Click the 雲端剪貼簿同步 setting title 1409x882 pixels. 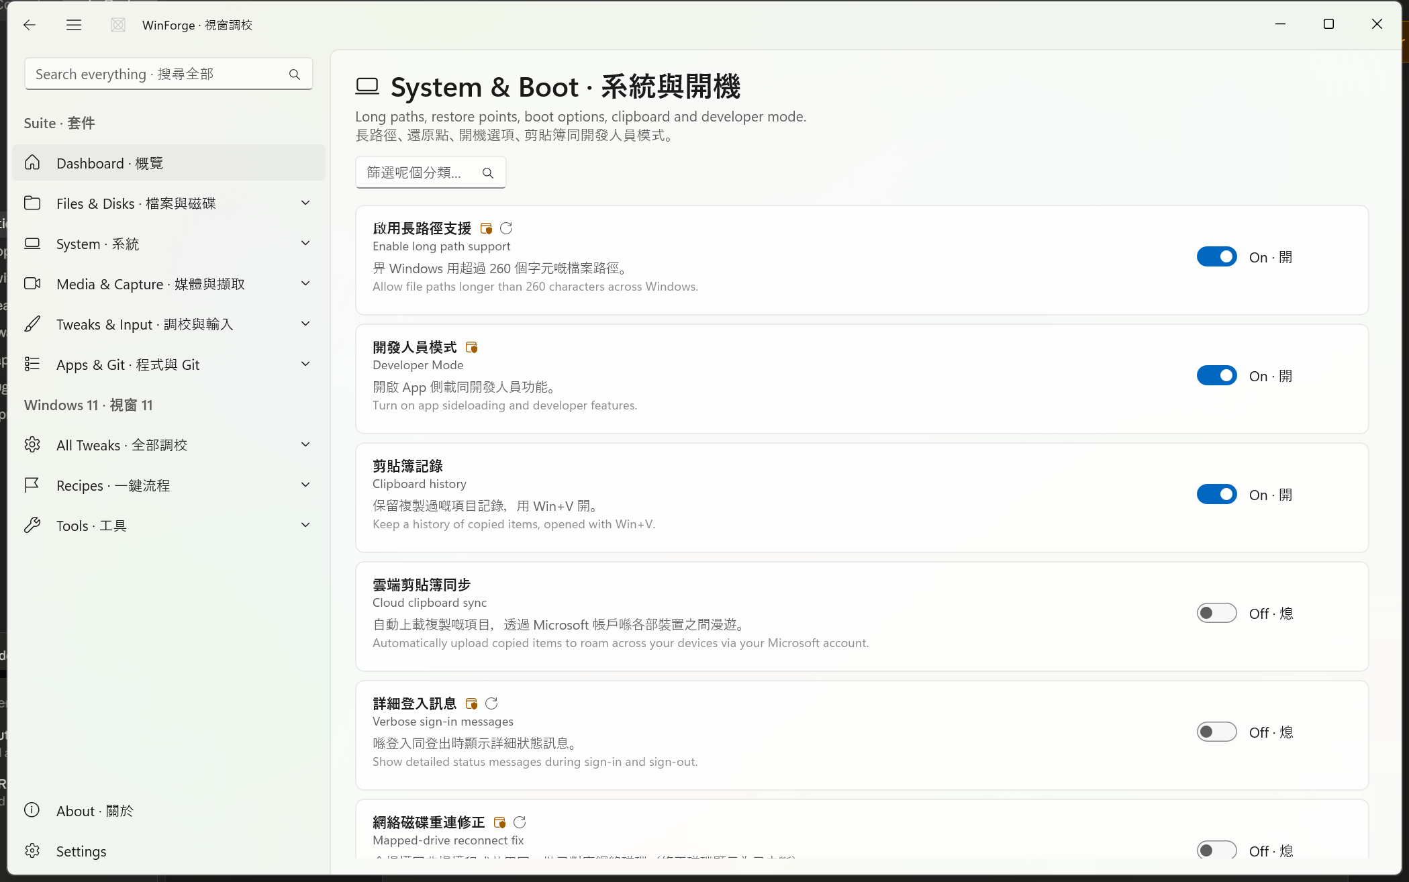point(422,585)
